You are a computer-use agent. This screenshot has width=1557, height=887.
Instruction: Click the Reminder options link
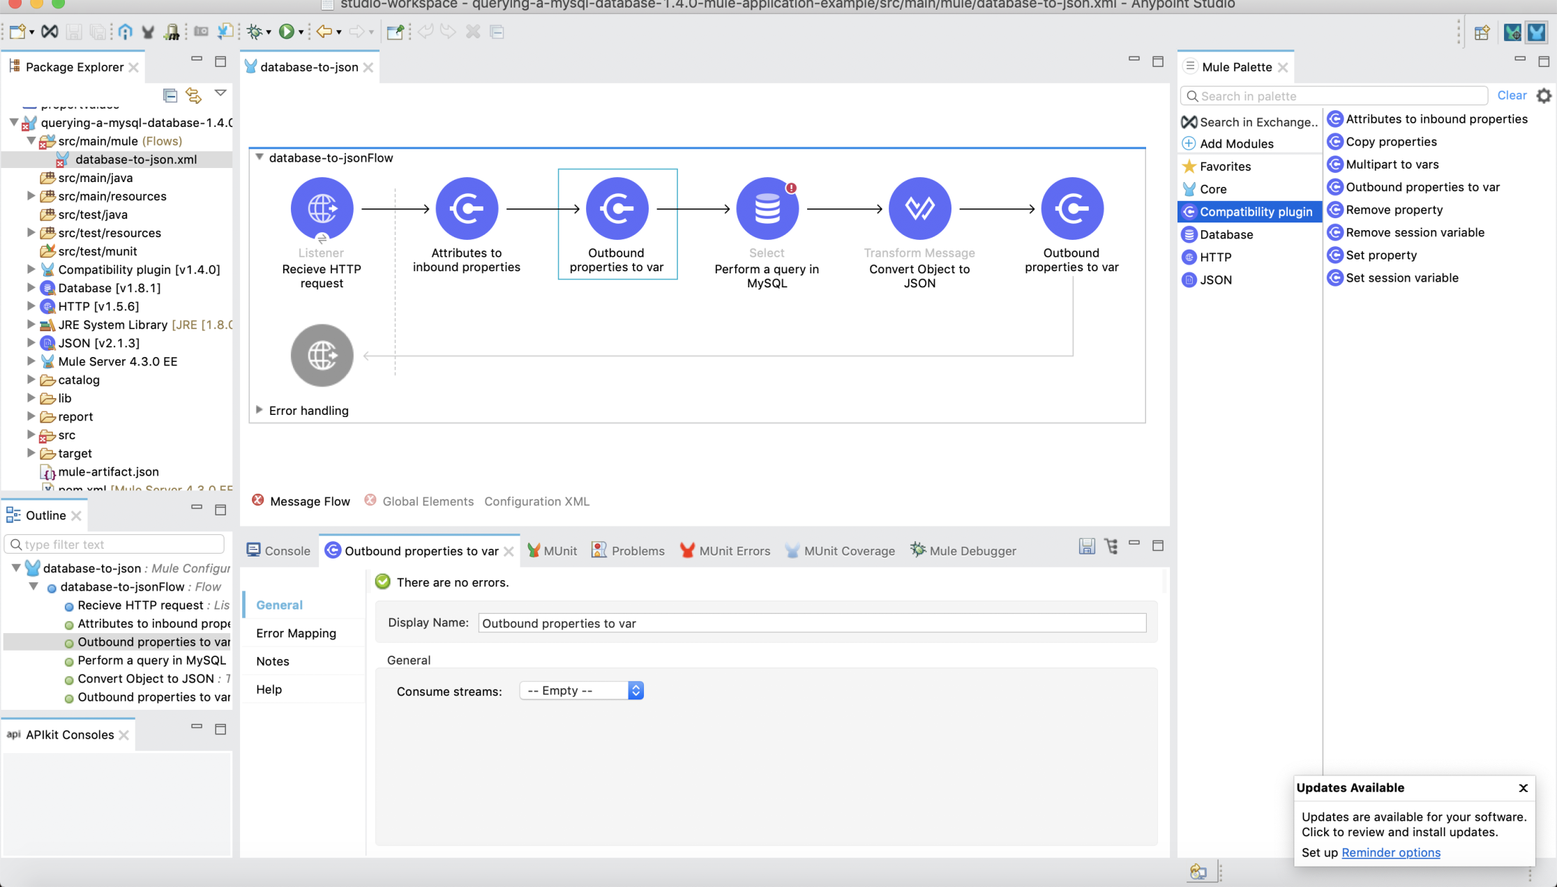coord(1390,852)
